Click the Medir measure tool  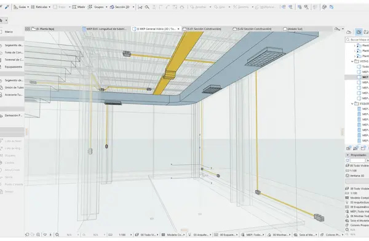79,7
